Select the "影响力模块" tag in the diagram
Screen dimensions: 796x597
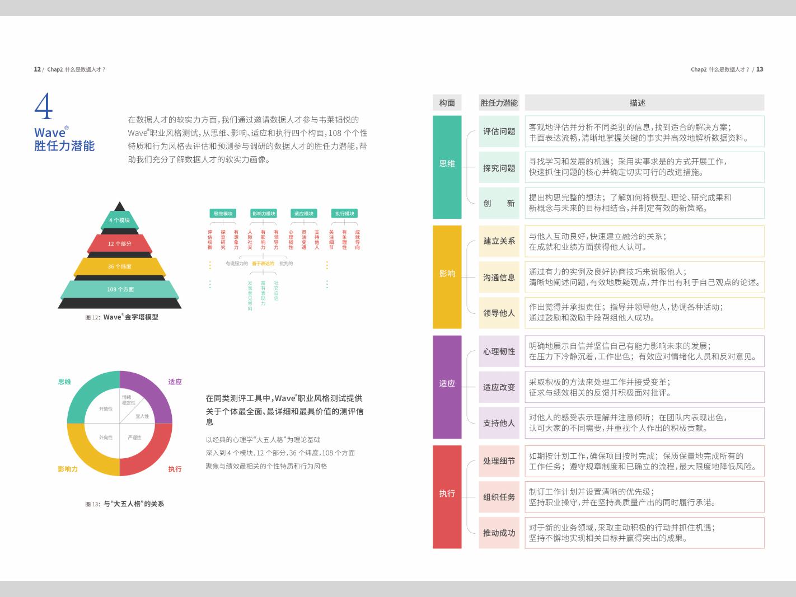coord(264,214)
